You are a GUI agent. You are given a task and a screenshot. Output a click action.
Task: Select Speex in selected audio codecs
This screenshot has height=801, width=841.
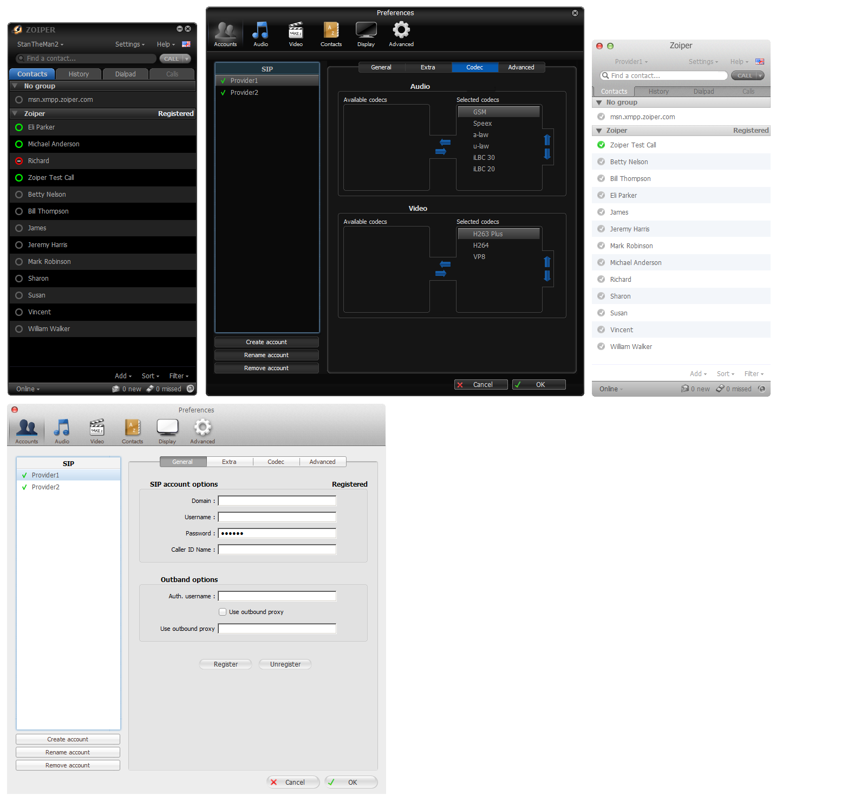(499, 124)
